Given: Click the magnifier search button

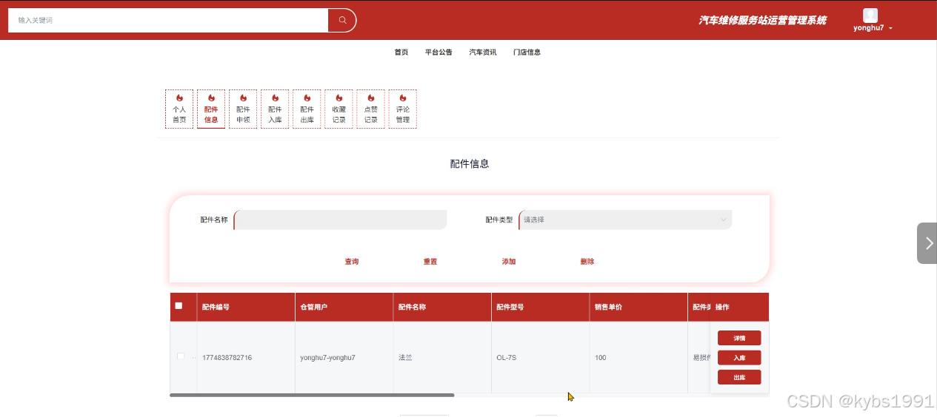Looking at the screenshot, I should (x=342, y=20).
